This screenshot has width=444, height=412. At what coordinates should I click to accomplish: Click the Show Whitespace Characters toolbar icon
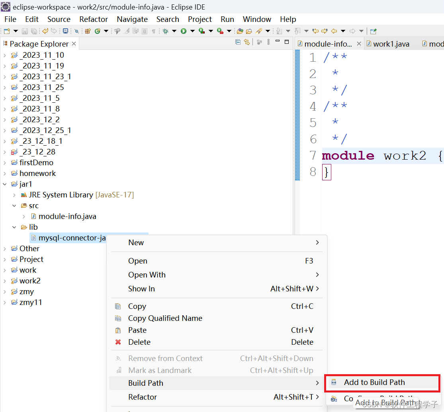pos(154,31)
